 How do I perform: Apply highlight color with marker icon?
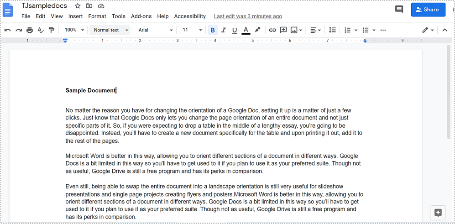pos(257,30)
